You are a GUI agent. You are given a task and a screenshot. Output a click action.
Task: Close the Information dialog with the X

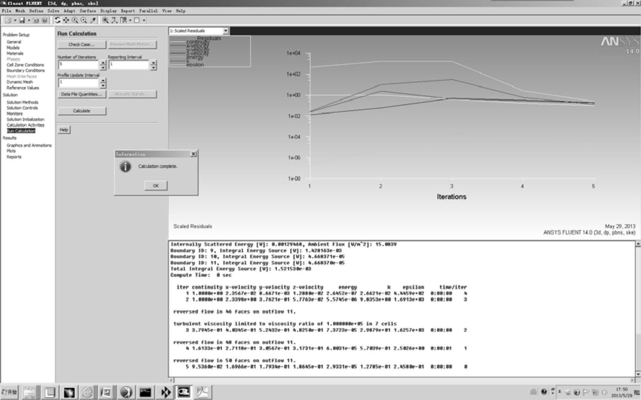[x=193, y=154]
